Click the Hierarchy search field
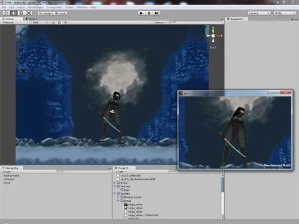This screenshot has width=299, height=224. (83, 172)
